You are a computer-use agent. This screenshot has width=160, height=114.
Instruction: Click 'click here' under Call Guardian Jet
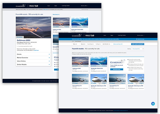pyautogui.click(x=36, y=50)
